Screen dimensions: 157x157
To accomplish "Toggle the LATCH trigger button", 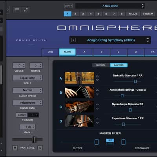I will tap(22, 115).
